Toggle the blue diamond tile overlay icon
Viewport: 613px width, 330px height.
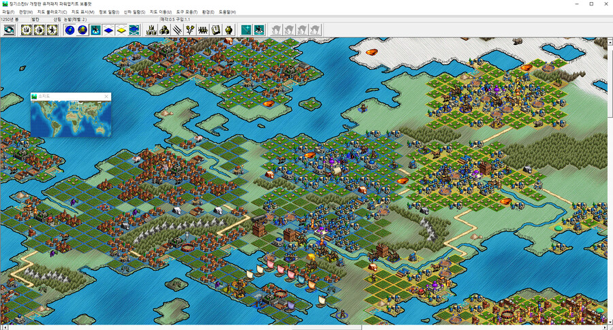click(x=109, y=30)
